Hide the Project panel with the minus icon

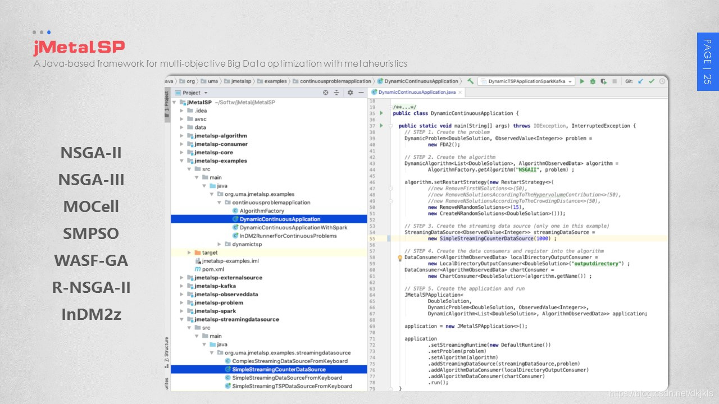click(x=362, y=93)
